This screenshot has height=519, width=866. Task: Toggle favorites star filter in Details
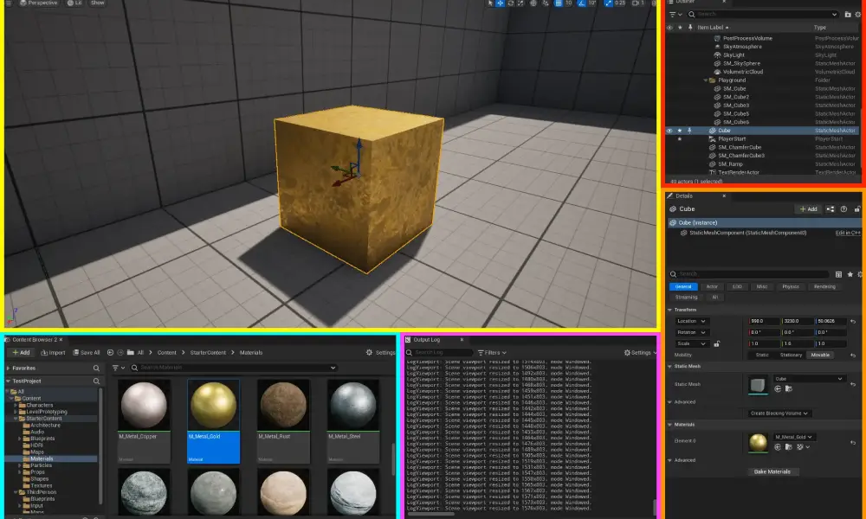[x=850, y=274]
